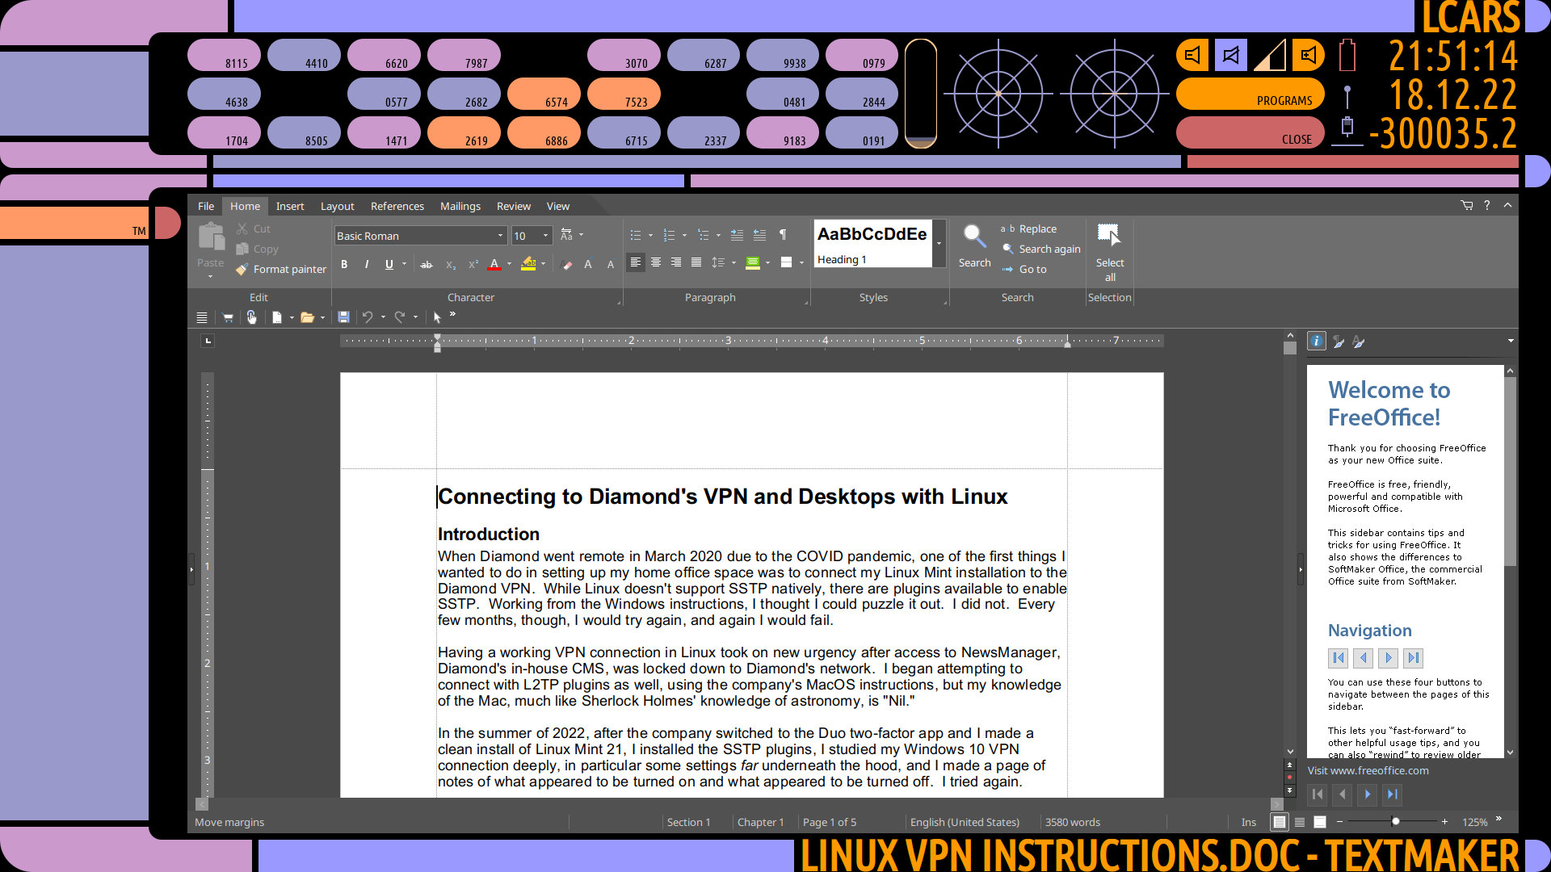Click the clear formatting eraser icon

pos(566,264)
